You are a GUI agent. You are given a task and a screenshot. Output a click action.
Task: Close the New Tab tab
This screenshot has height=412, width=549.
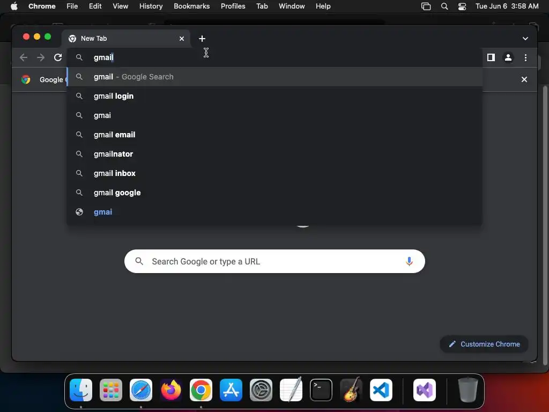click(182, 39)
